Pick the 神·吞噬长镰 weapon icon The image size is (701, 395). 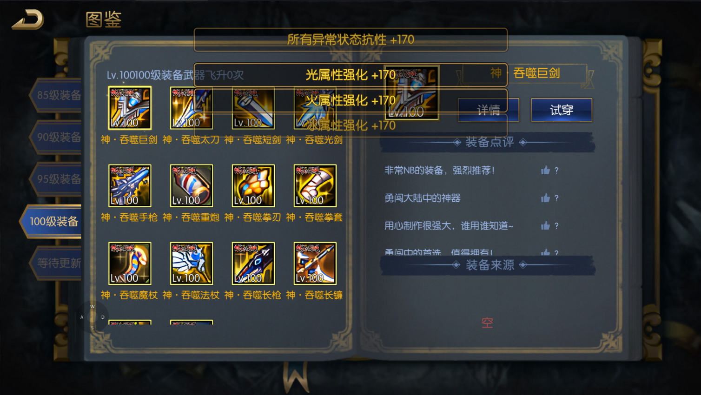(315, 263)
